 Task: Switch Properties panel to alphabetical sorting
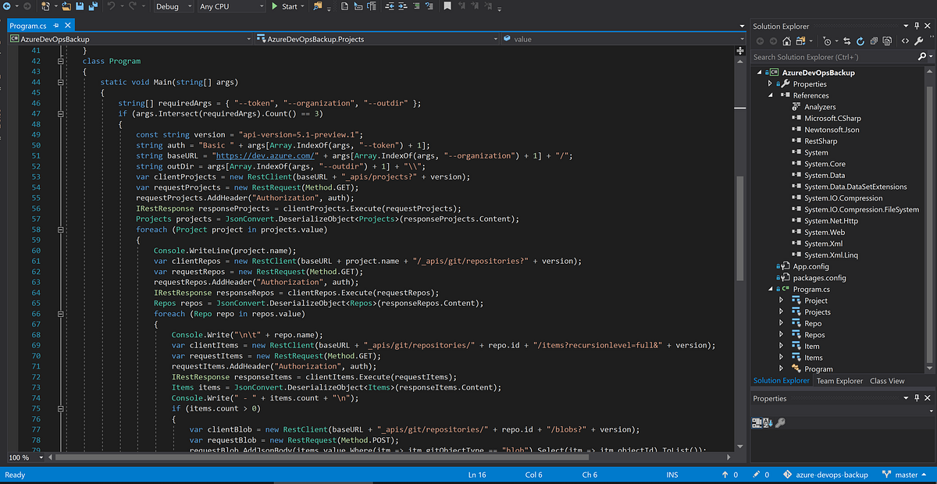(x=768, y=422)
